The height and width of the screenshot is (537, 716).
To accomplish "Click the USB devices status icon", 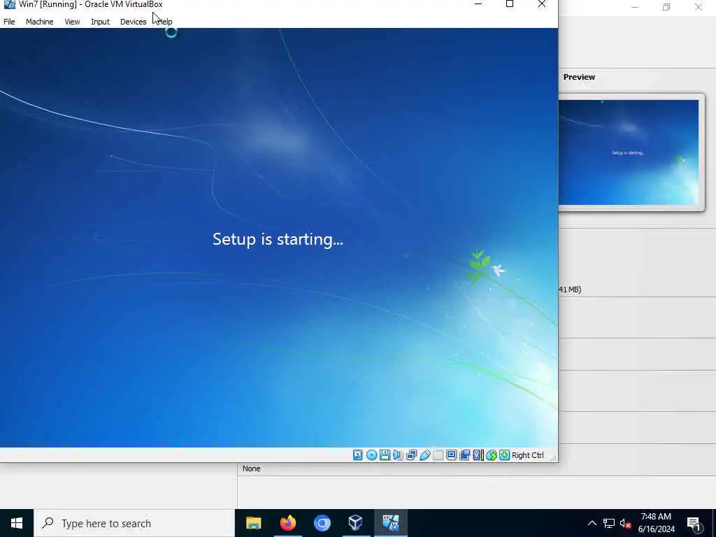I will [x=424, y=454].
